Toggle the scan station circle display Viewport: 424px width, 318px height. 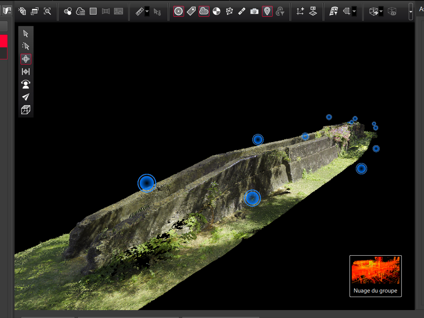click(x=179, y=12)
